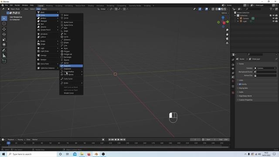Toggle visibility eye for Collection in outliner

(273, 16)
